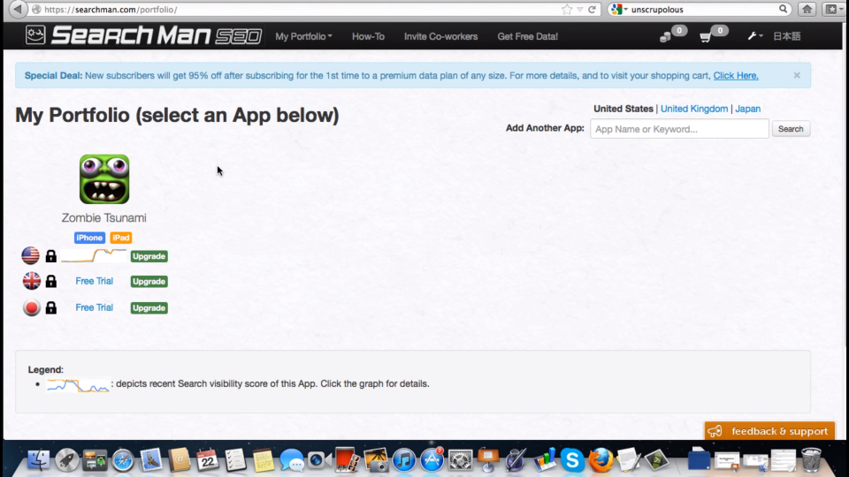
Task: Start Free Trial for Japan
Action: point(95,307)
